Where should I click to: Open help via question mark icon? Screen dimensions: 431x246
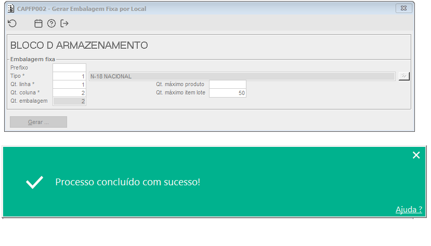point(51,23)
